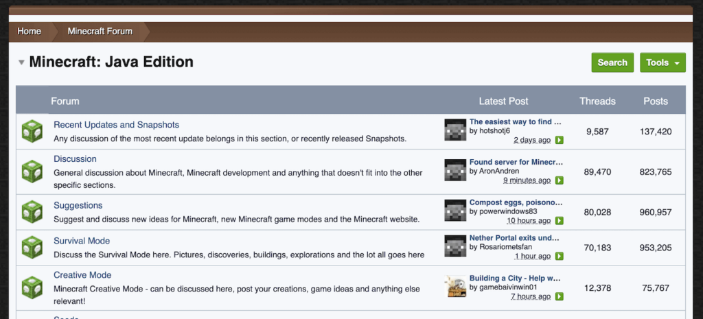Click thread count 89,470
Viewport: 703px width, 319px height.
[598, 172]
